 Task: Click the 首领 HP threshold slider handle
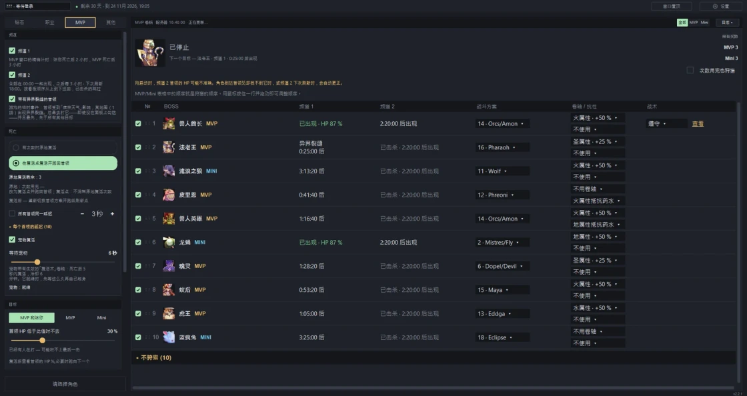[43, 340]
